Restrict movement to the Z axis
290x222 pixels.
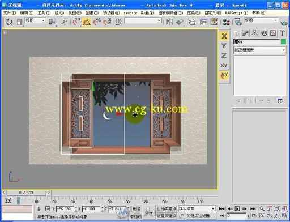tap(224, 55)
